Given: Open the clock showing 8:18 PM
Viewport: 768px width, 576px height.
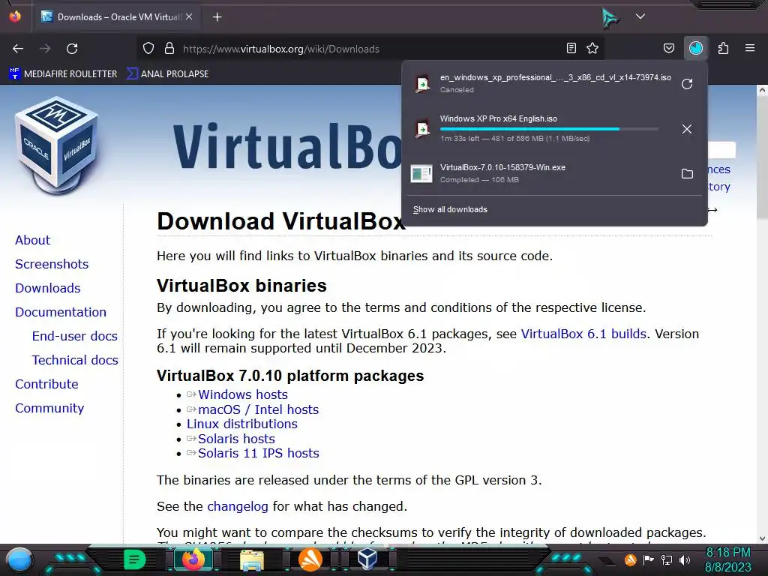Looking at the screenshot, I should coord(727,559).
